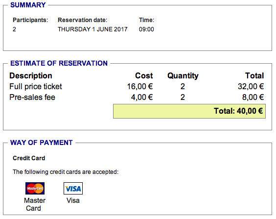Click the reservation date THURSDAY 1 JUNE 2017
This screenshot has width=276, height=219.
(92, 29)
